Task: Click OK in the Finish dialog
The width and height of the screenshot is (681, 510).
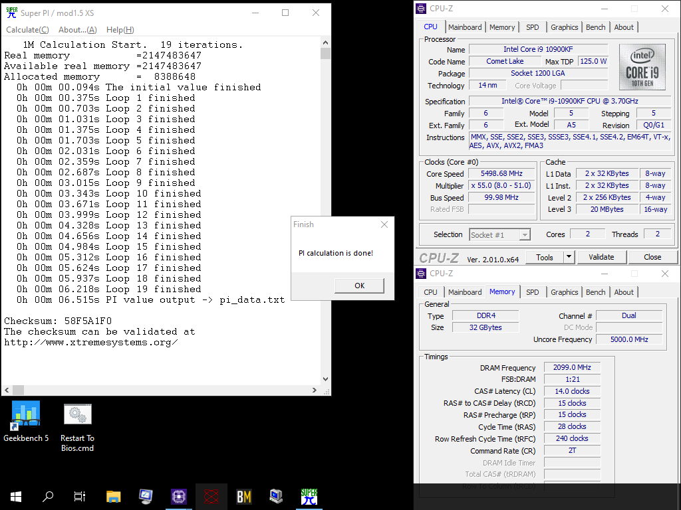Action: coord(359,286)
